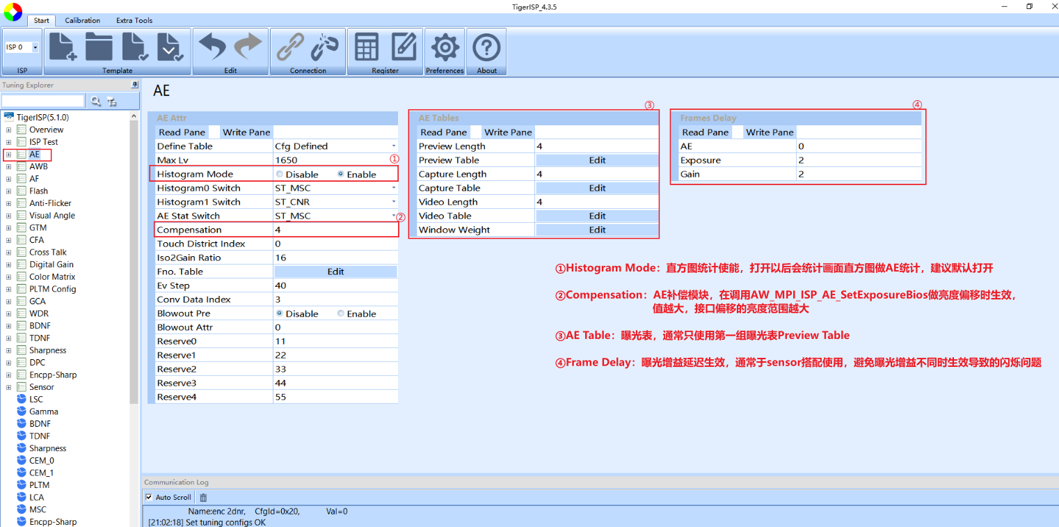This screenshot has width=1059, height=527.
Task: Expand the AWB tree node
Action: click(x=8, y=166)
